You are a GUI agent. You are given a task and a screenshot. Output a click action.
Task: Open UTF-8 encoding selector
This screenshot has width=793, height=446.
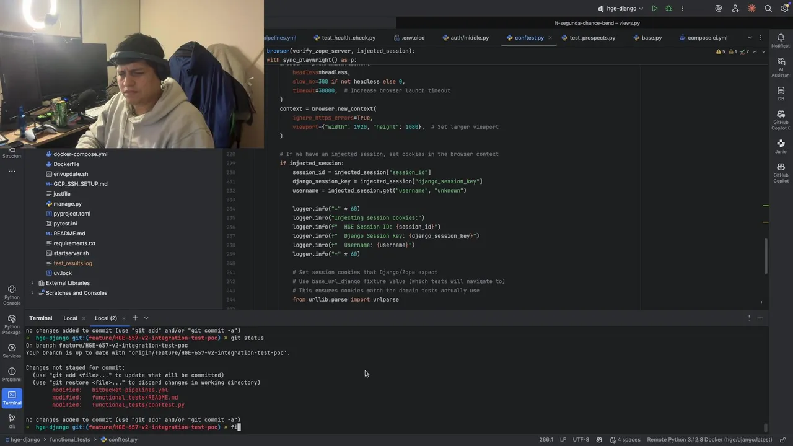click(x=581, y=440)
